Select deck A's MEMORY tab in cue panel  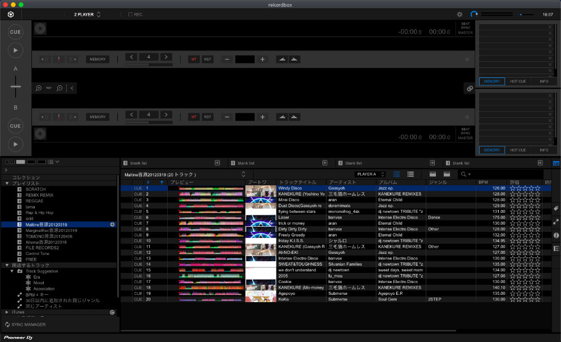491,81
